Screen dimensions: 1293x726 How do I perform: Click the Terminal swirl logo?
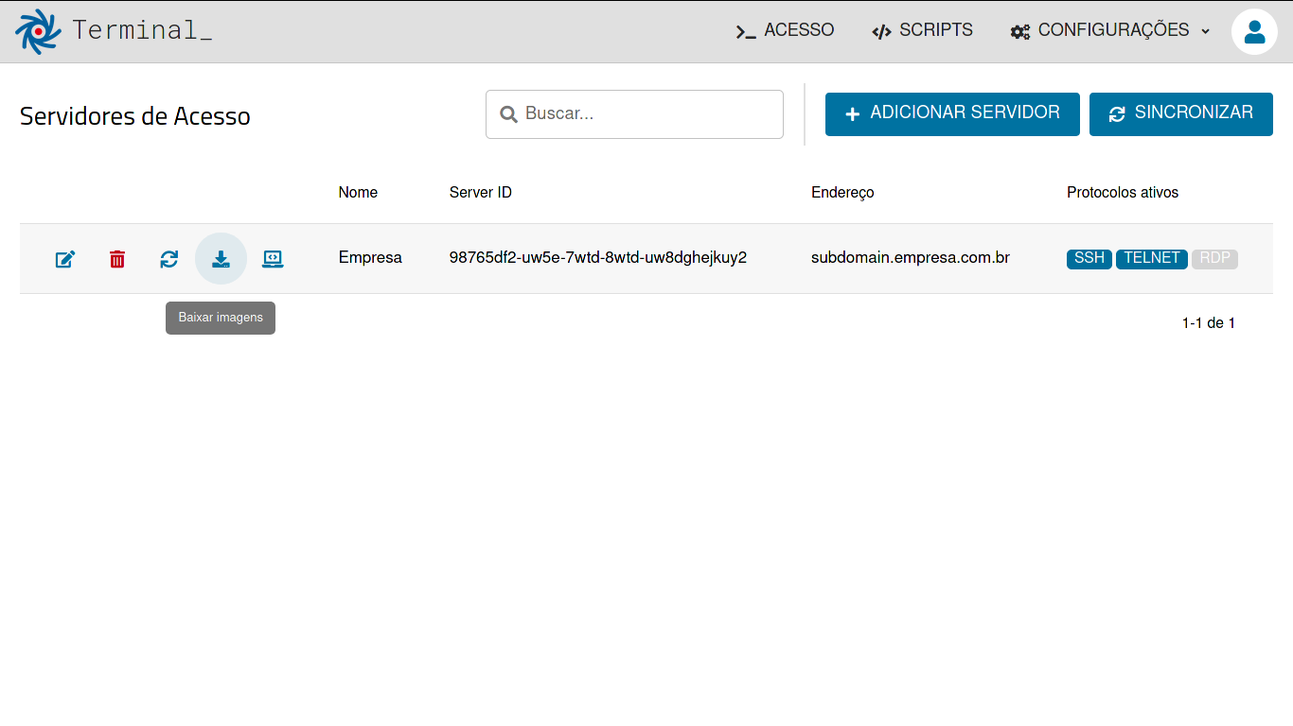coord(38,31)
